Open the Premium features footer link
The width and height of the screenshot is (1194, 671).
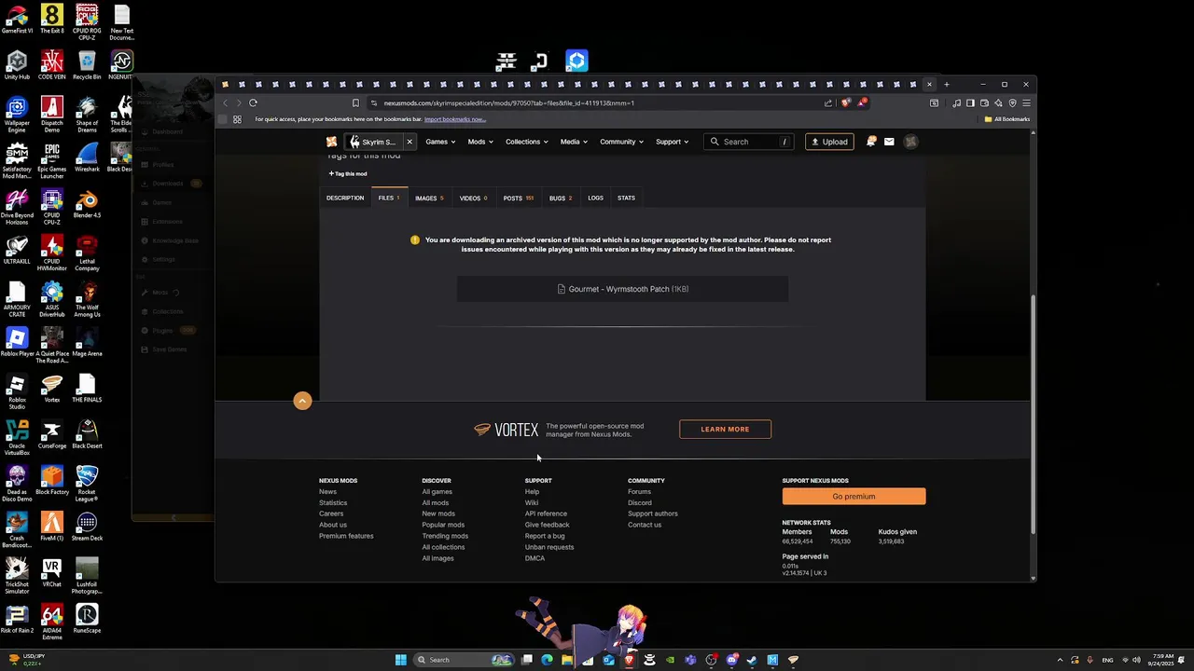tap(346, 536)
